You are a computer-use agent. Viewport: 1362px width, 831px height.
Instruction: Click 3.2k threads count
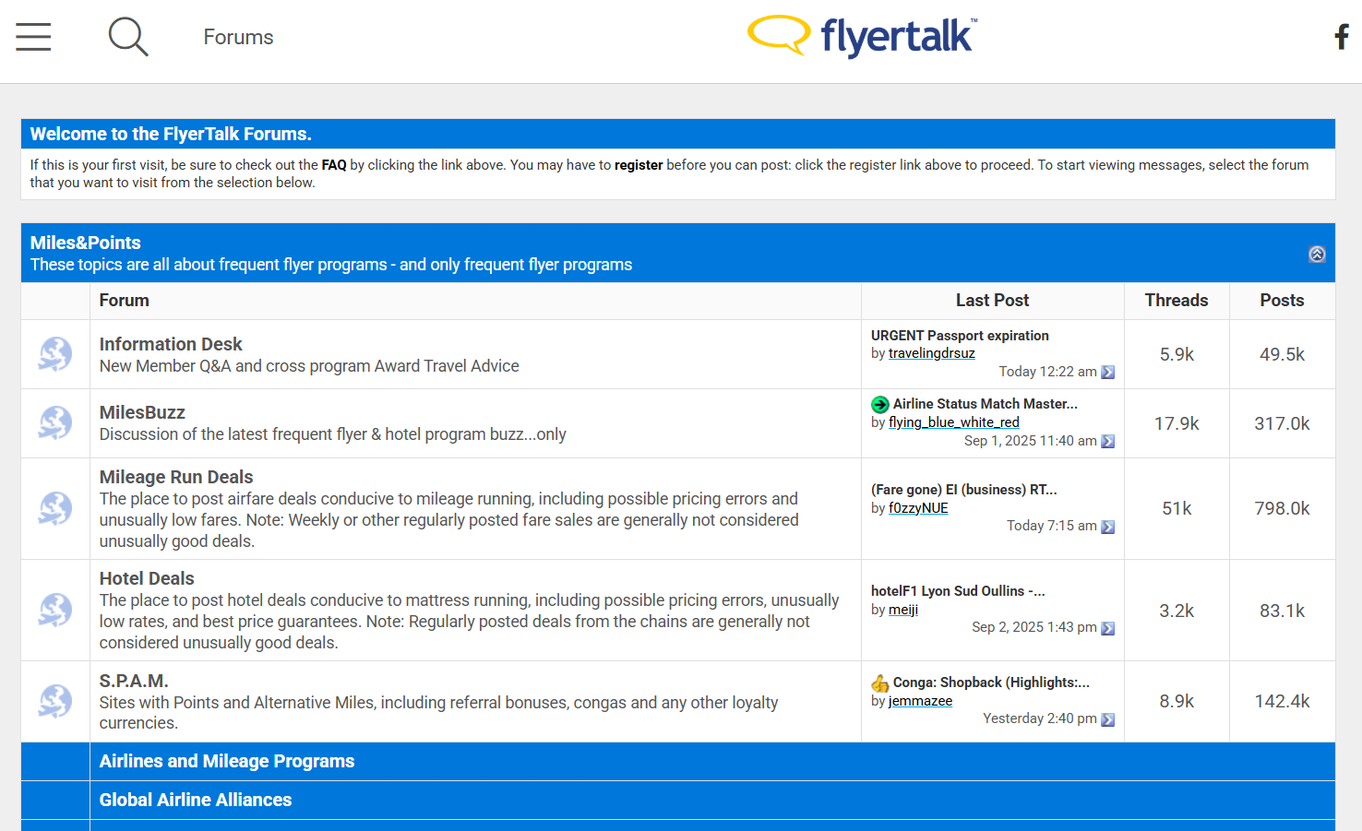(x=1177, y=611)
